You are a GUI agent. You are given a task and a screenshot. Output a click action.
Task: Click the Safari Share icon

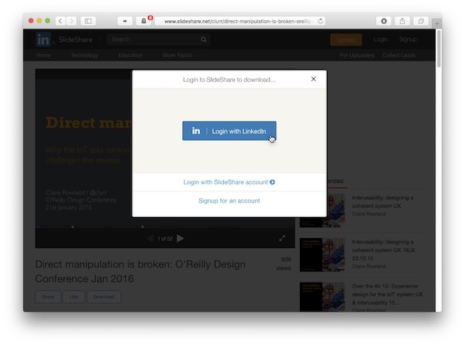click(x=402, y=21)
